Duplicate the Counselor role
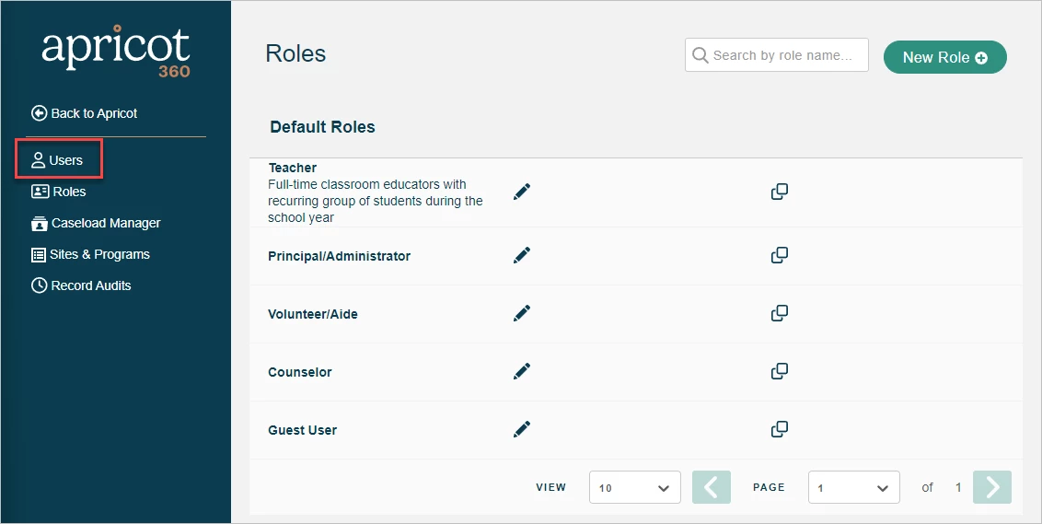Screen dimensions: 1042x524 [780, 371]
